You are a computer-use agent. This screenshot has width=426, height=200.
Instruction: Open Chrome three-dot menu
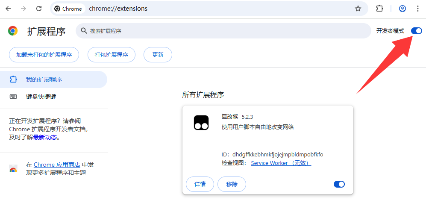click(417, 9)
